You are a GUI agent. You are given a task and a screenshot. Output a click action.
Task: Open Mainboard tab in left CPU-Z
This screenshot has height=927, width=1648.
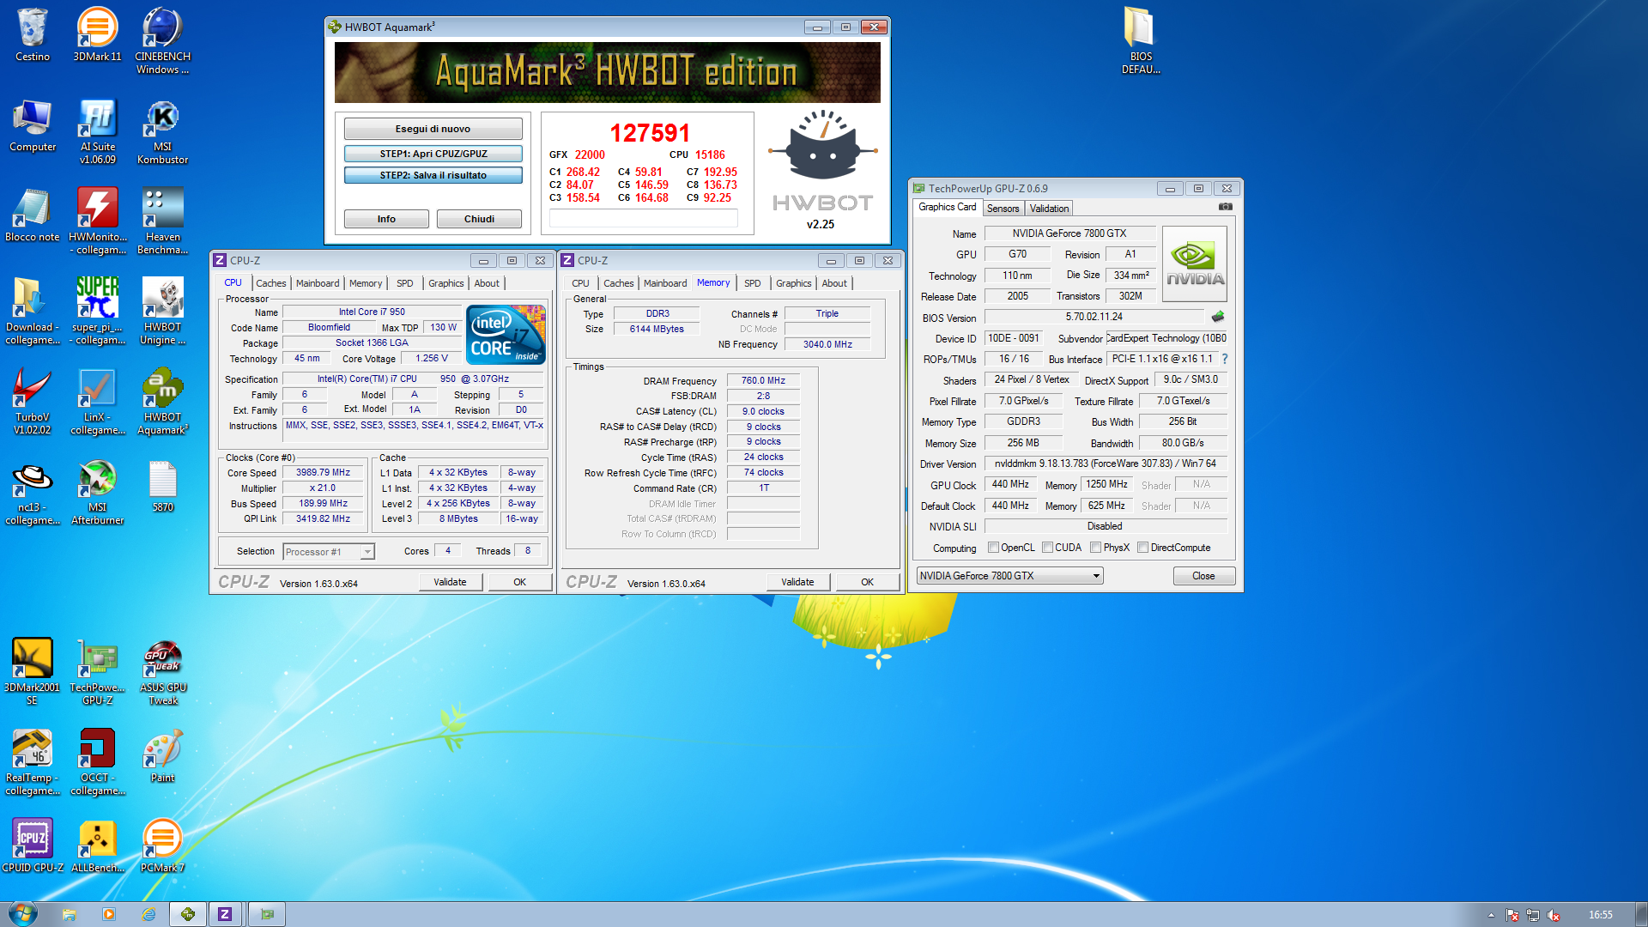(318, 283)
